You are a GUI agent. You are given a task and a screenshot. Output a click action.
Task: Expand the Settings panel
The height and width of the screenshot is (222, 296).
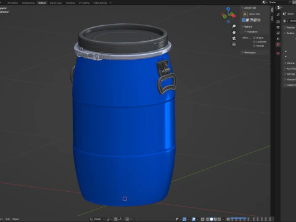[285, 74]
